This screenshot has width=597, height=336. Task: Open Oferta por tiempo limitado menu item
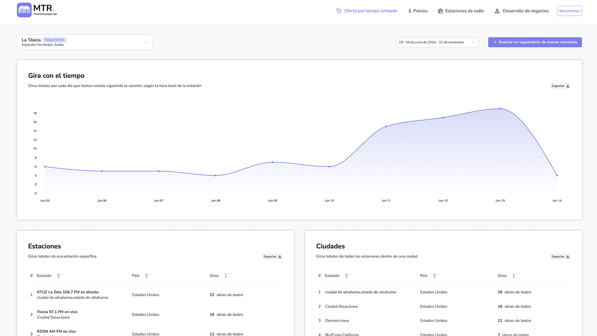pos(367,11)
